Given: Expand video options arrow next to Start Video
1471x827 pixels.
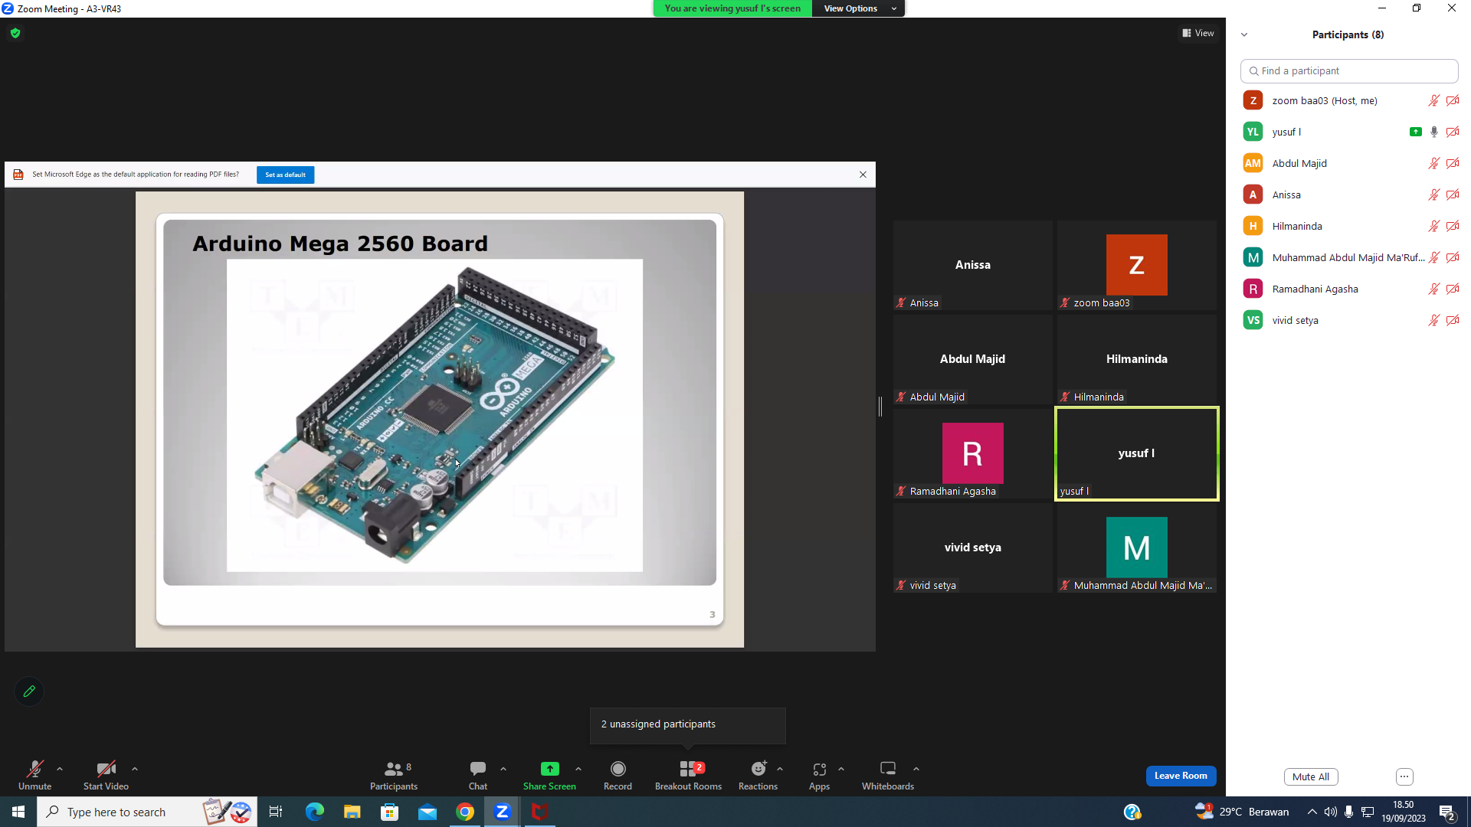Looking at the screenshot, I should point(135,769).
